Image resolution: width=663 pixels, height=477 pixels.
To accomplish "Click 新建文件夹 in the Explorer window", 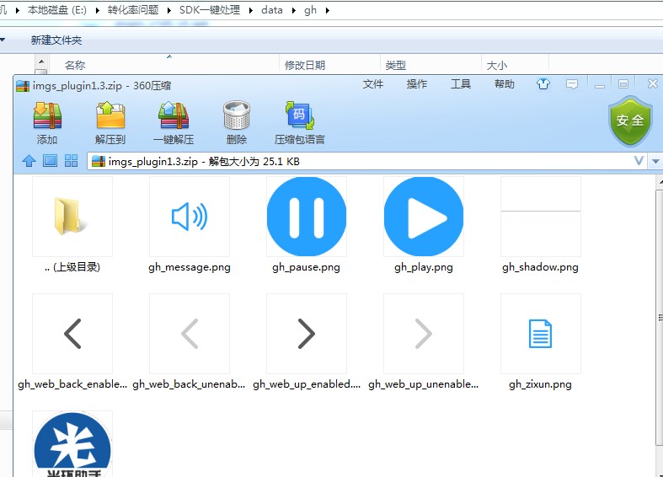I will tap(56, 40).
